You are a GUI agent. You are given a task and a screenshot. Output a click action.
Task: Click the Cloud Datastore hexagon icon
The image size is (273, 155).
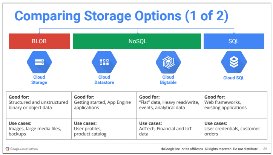pos(104,62)
